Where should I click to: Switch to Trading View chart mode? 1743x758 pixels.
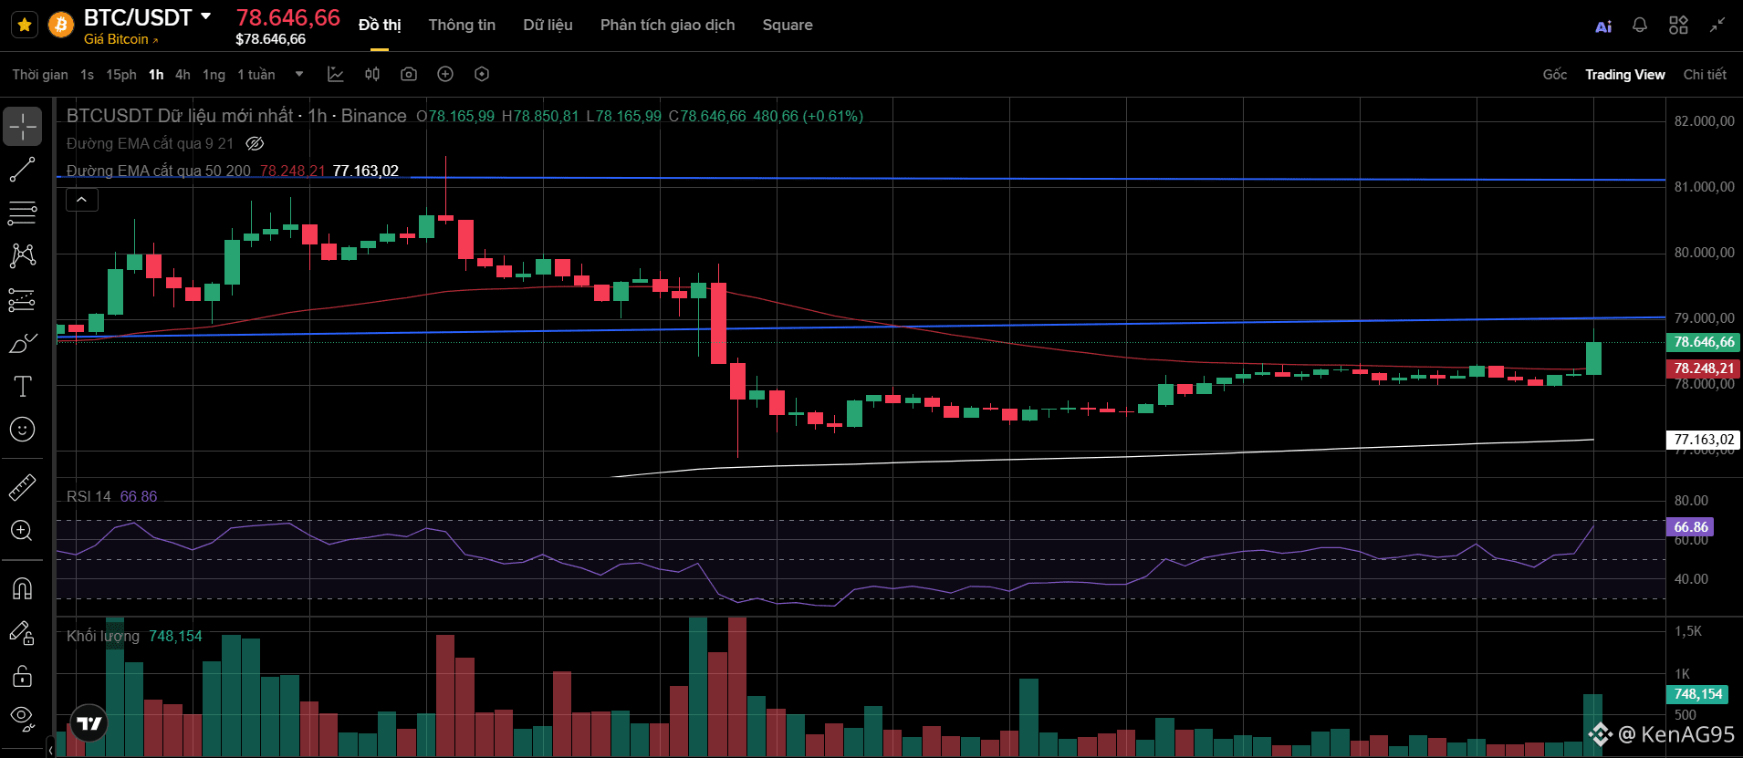point(1624,75)
